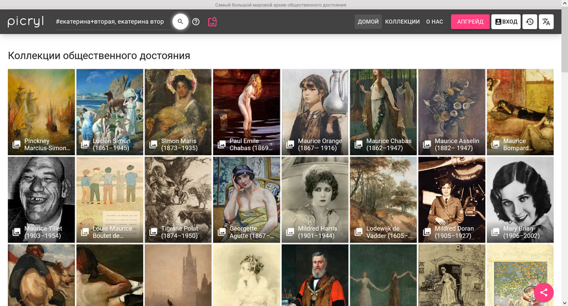This screenshot has height=306, width=568.
Task: Open Maurice Tillet (1903–1954) collection
Action: coord(41,200)
